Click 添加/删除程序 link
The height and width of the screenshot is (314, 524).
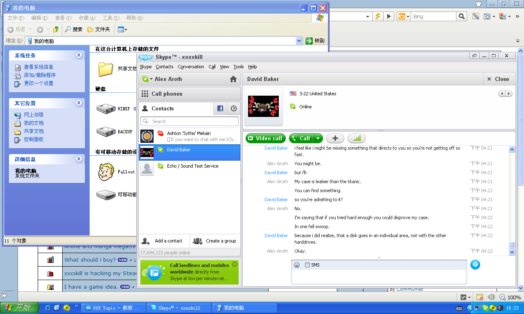tap(40, 75)
